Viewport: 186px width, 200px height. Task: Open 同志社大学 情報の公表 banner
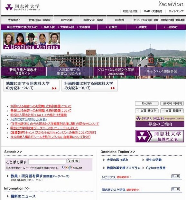click(160, 136)
